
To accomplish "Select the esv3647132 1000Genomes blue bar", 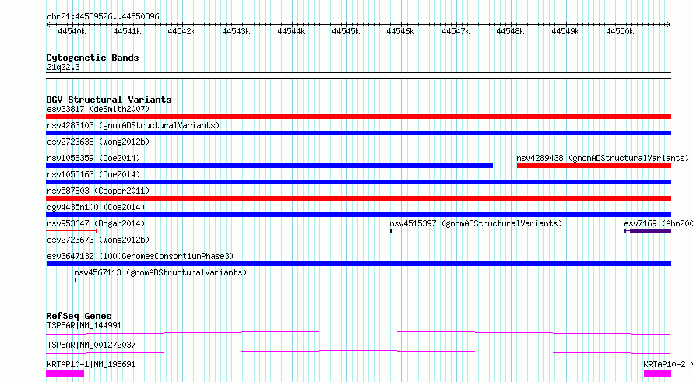I will 358,264.
